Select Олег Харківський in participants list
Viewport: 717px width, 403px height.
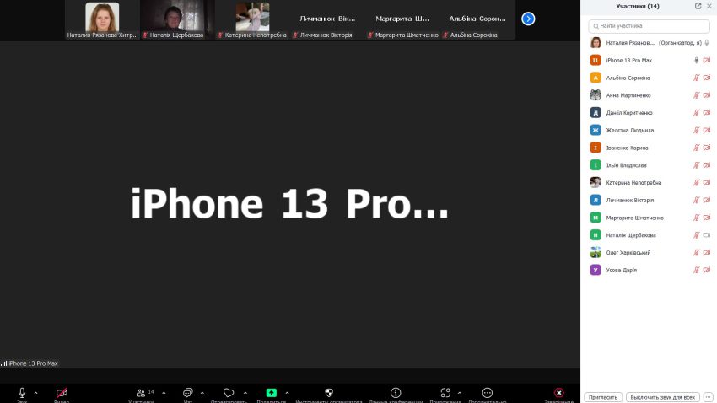[x=649, y=252]
